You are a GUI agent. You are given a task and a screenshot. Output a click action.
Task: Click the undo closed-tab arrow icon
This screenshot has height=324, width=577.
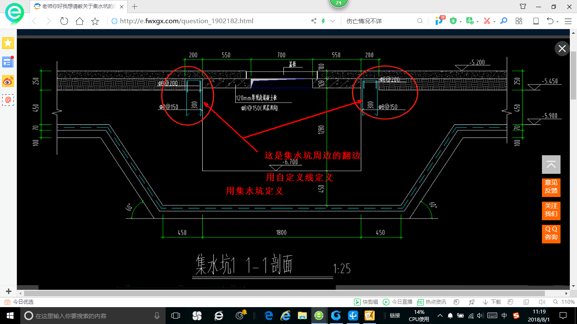[x=550, y=21]
